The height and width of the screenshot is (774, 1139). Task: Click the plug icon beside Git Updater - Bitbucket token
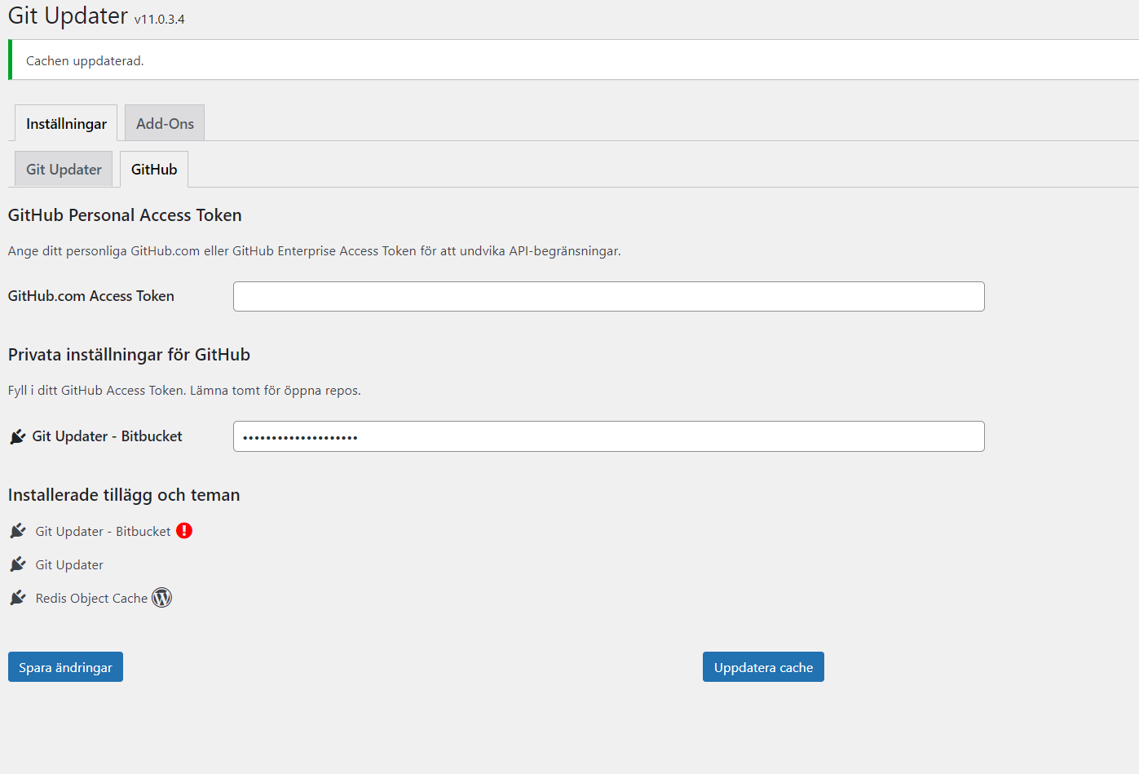point(17,436)
